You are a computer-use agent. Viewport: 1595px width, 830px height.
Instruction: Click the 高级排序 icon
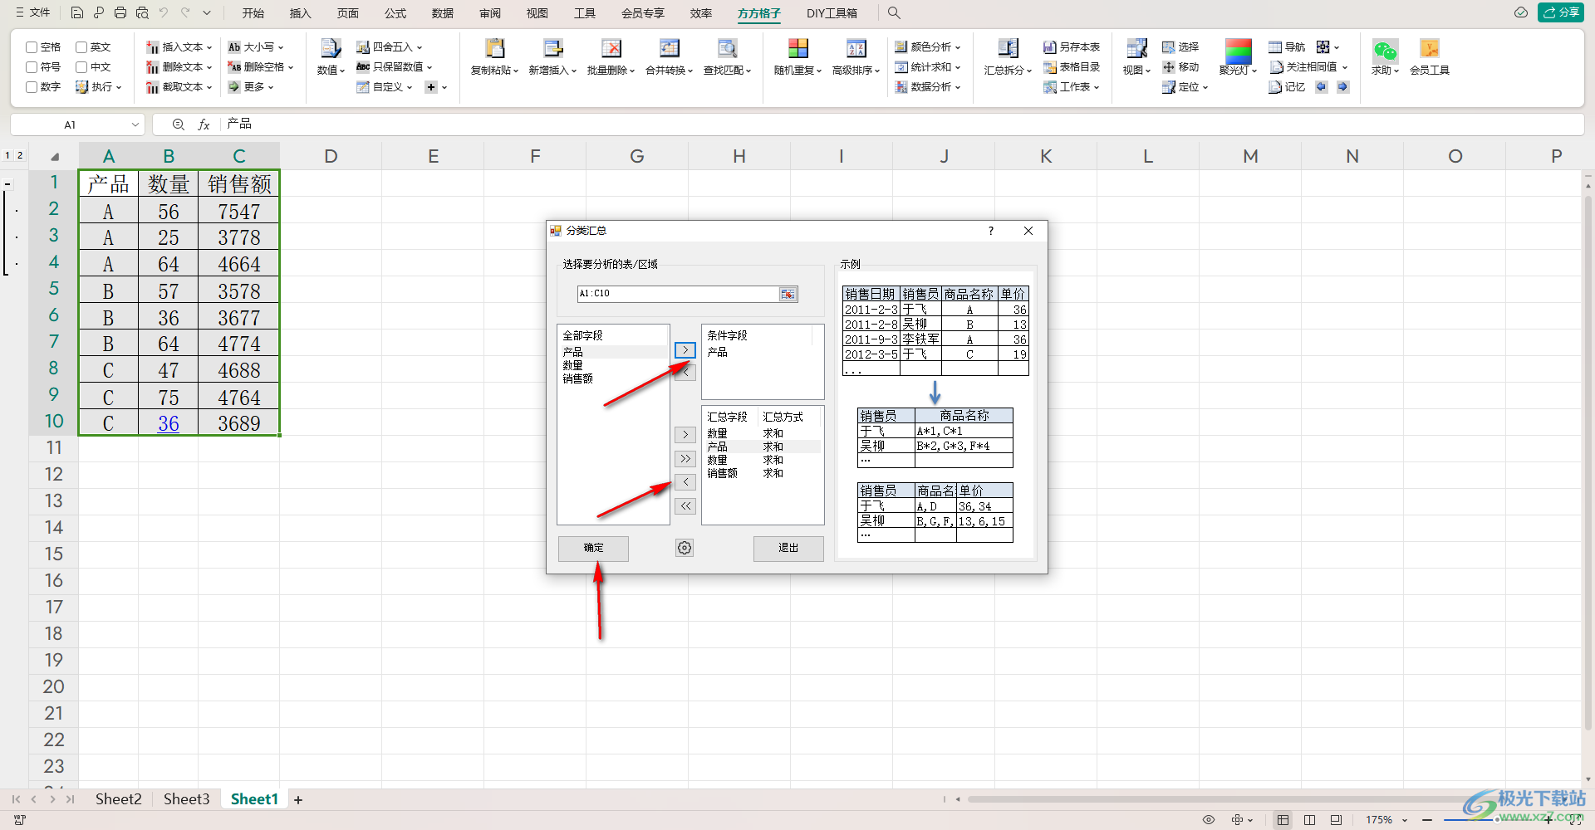pos(856,49)
